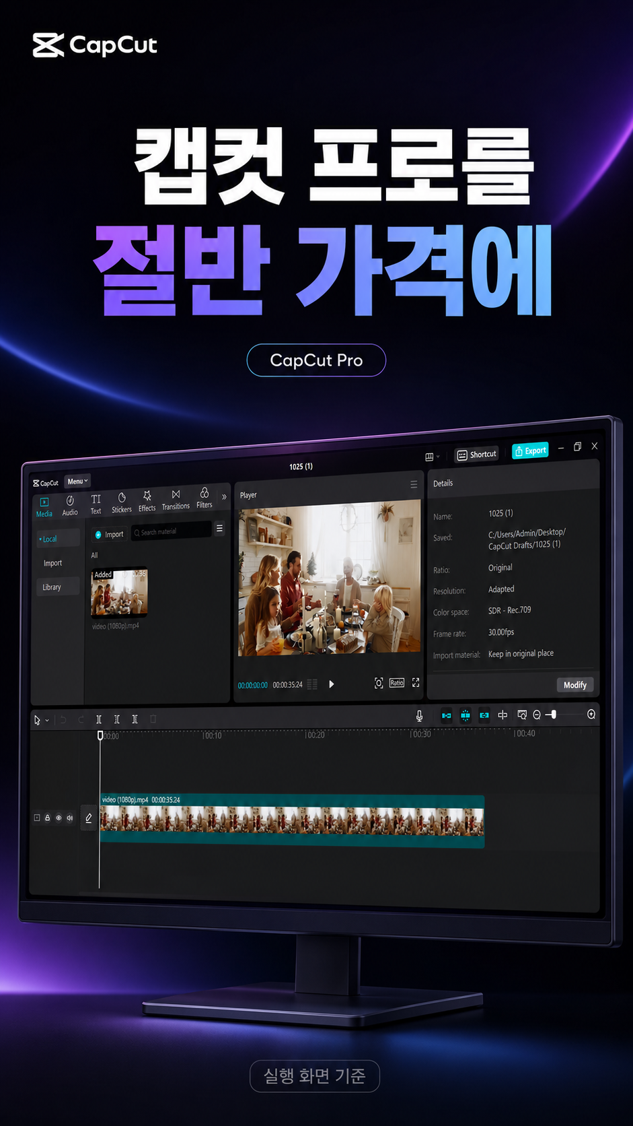633x1126 pixels.
Task: Click the Split tool icon
Action: tap(99, 719)
